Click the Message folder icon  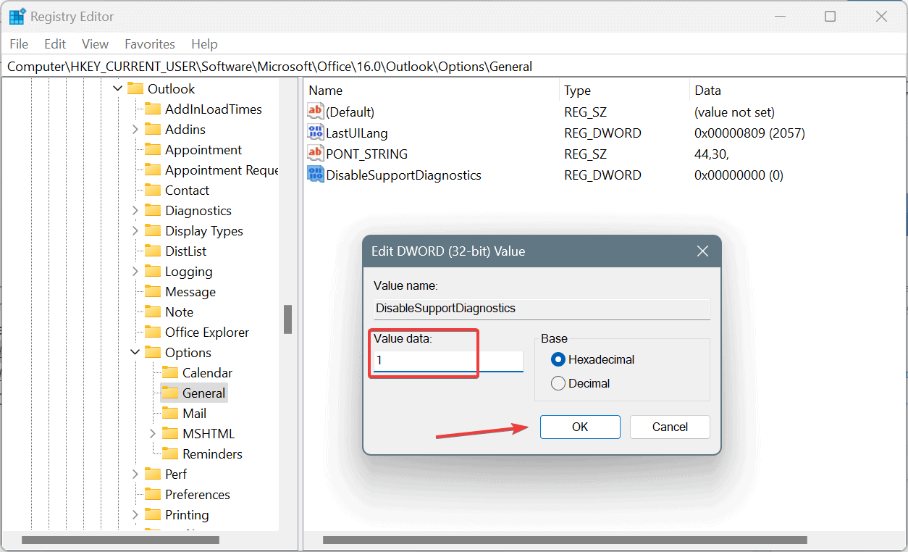point(153,291)
